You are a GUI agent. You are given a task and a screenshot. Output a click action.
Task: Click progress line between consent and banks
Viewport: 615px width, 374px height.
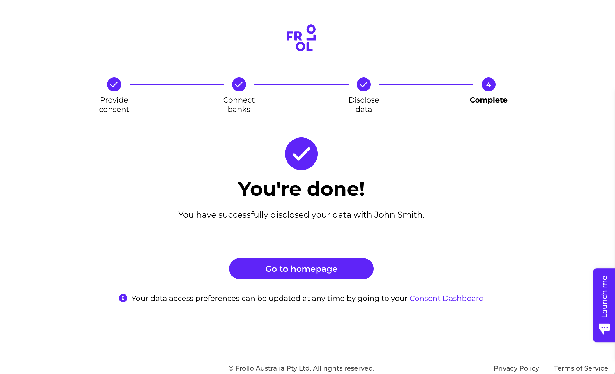click(x=176, y=84)
